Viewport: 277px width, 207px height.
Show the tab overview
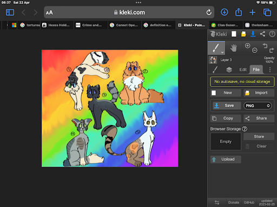click(267, 12)
